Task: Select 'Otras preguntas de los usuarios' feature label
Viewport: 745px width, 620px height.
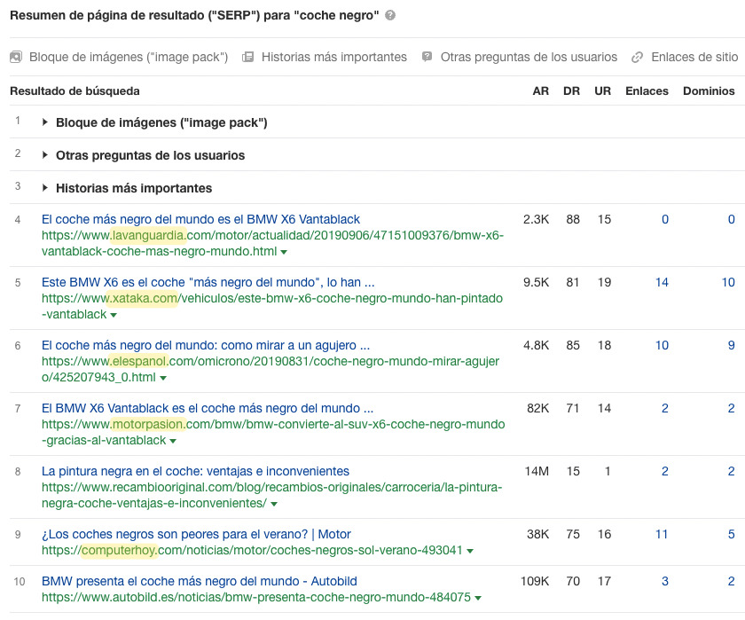Action: click(529, 57)
